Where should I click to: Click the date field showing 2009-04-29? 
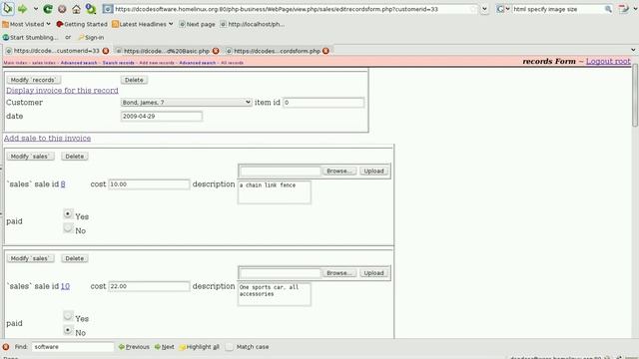pos(162,116)
